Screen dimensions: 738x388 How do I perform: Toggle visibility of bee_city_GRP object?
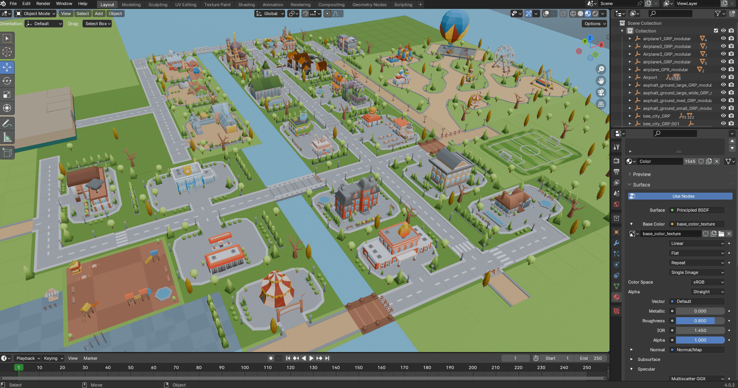click(x=723, y=116)
